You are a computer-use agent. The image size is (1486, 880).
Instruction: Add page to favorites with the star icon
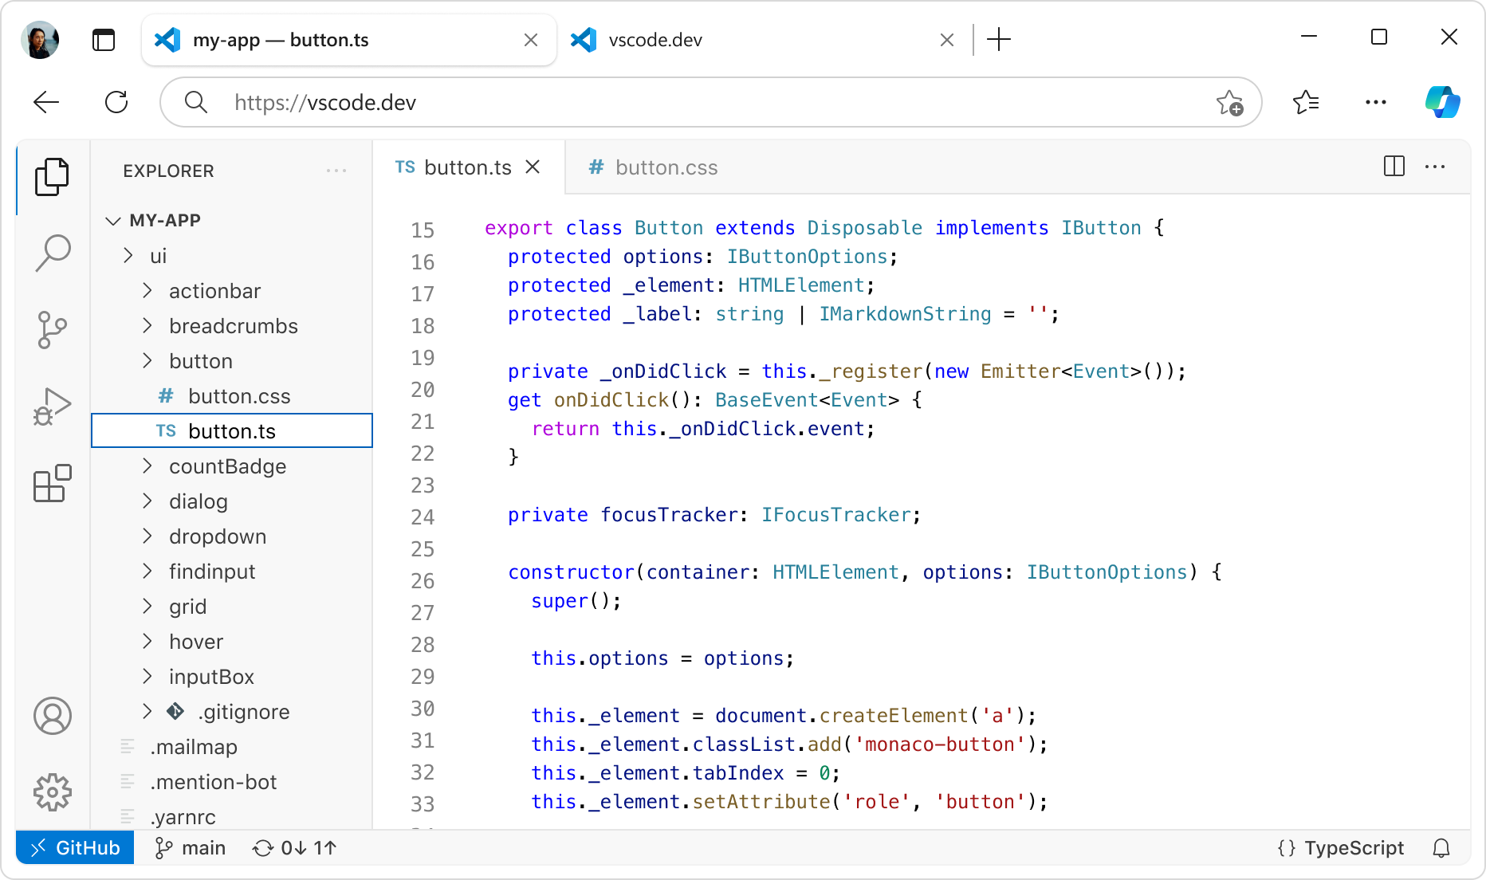(1229, 102)
